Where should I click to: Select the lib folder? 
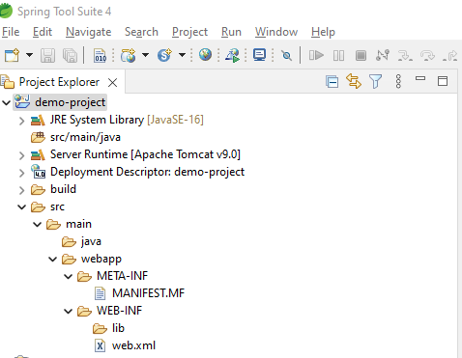click(x=108, y=328)
